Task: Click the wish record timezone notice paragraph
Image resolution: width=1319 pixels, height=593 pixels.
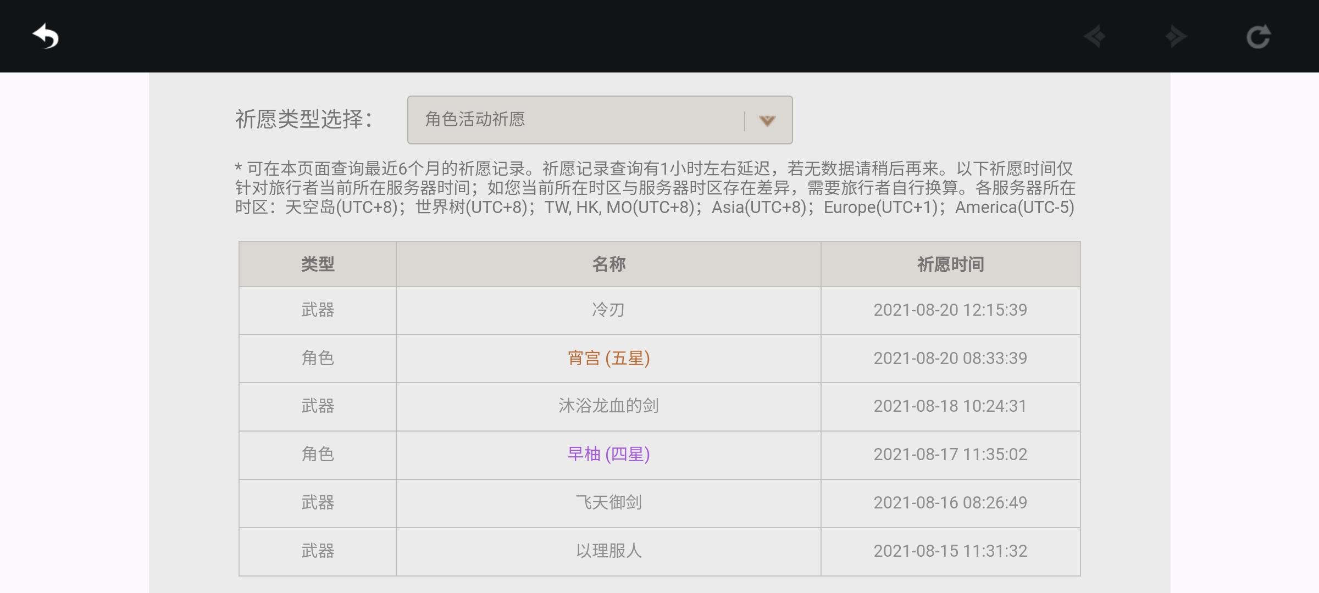Action: click(655, 188)
